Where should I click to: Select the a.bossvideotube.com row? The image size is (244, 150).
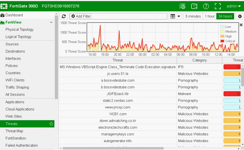click(x=118, y=80)
